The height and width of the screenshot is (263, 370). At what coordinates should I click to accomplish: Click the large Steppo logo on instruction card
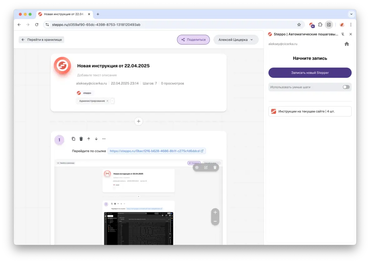coord(62,65)
